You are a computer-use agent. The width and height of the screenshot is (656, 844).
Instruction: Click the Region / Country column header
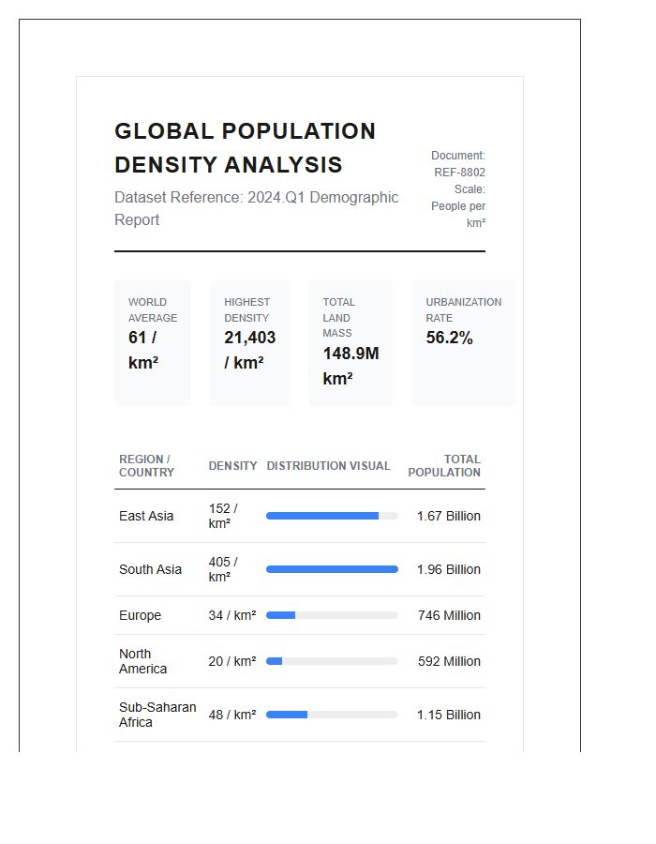click(x=146, y=465)
